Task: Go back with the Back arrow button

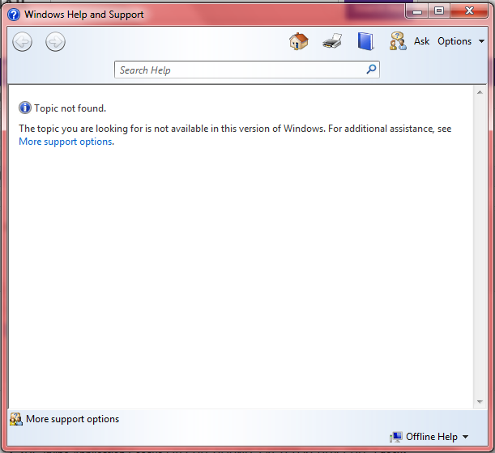Action: [22, 41]
